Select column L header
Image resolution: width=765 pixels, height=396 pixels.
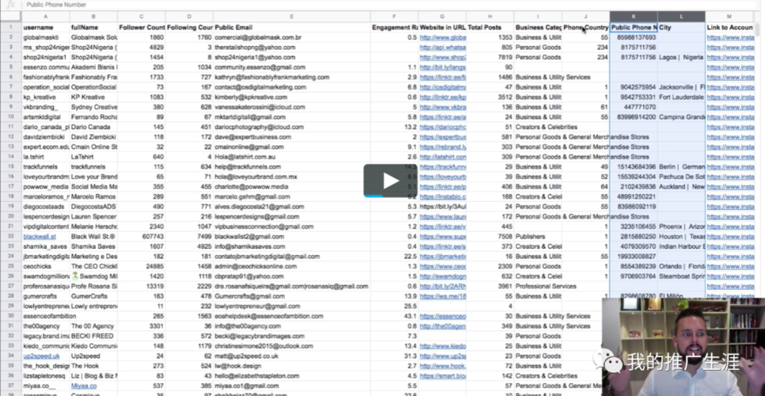681,17
